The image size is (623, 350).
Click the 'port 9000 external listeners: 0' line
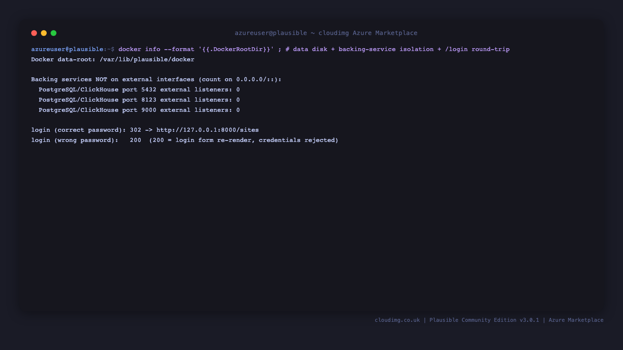(139, 110)
